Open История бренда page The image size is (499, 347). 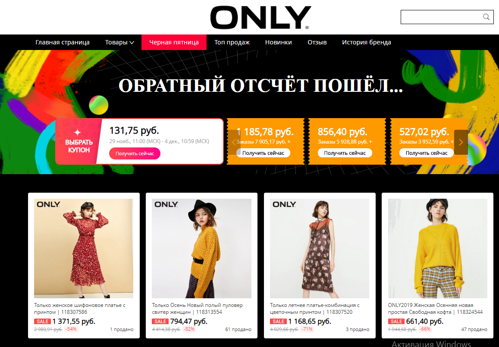click(x=366, y=42)
